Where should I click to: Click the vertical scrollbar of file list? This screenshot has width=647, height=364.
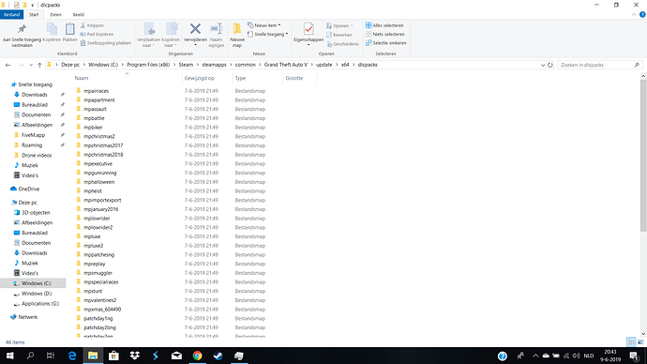click(643, 155)
